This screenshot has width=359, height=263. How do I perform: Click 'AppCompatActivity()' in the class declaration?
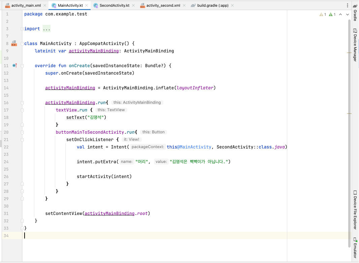pos(104,43)
